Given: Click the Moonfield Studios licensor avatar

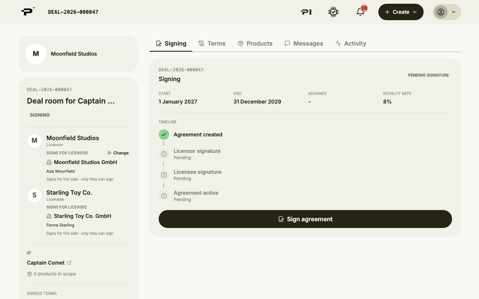Looking at the screenshot, I should [34, 141].
